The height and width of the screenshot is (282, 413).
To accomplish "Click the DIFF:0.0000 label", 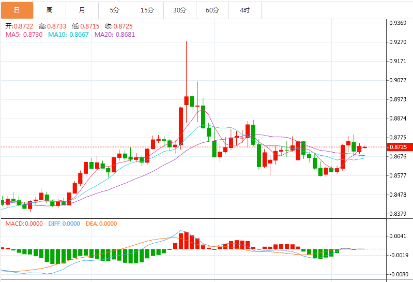I will pyautogui.click(x=64, y=224).
